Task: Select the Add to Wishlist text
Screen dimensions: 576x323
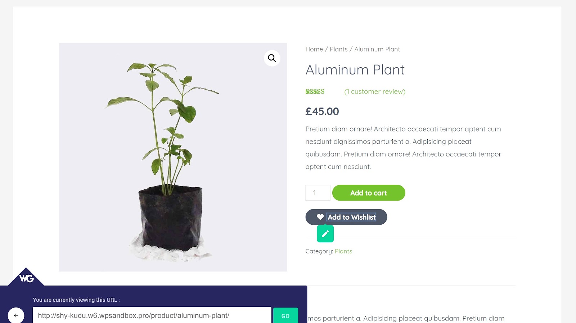Action: pos(352,217)
